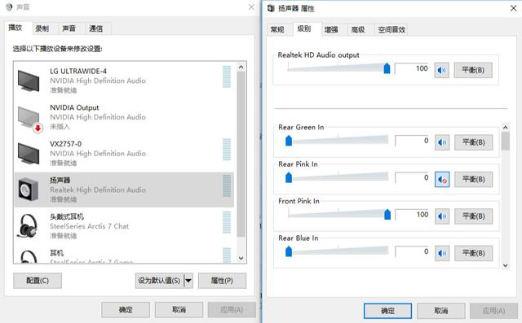
Task: Click the levels list scrollbar thumb
Action: point(506,141)
